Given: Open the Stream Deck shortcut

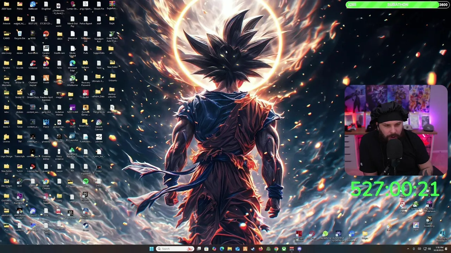Looking at the screenshot, I should tap(33, 95).
